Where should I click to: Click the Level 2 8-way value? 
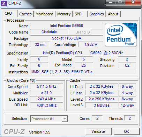tap(127, 99)
